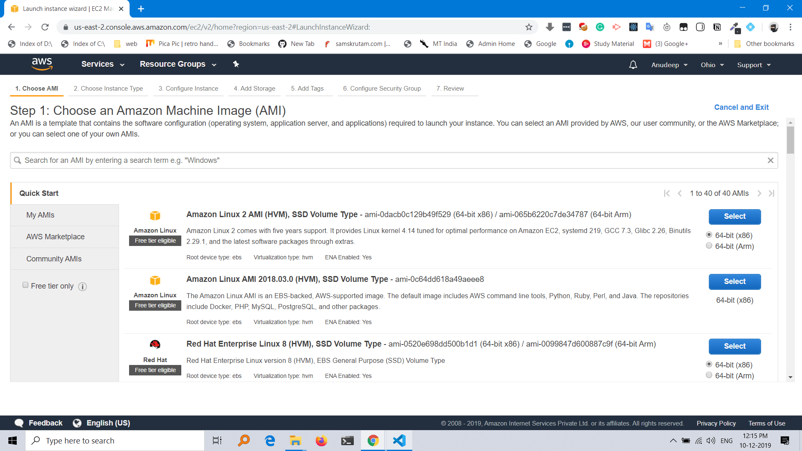802x451 pixels.
Task: Switch to 4. Add Storage step
Action: pyautogui.click(x=254, y=89)
